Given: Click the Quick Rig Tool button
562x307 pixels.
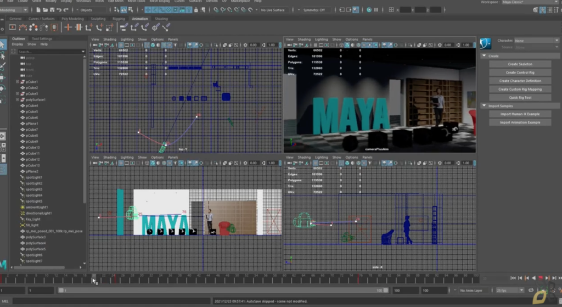Looking at the screenshot, I should (520, 98).
